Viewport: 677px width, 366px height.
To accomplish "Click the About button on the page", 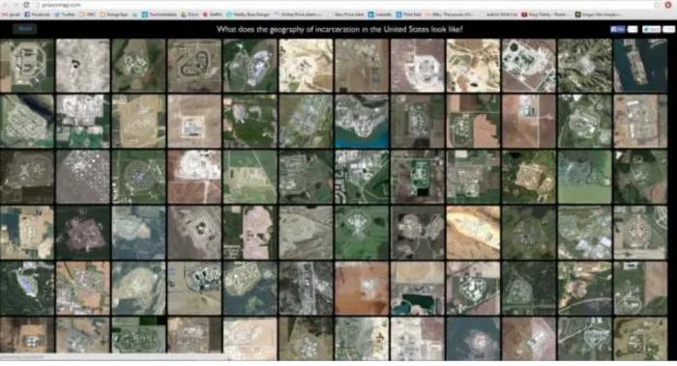I will click(x=24, y=29).
